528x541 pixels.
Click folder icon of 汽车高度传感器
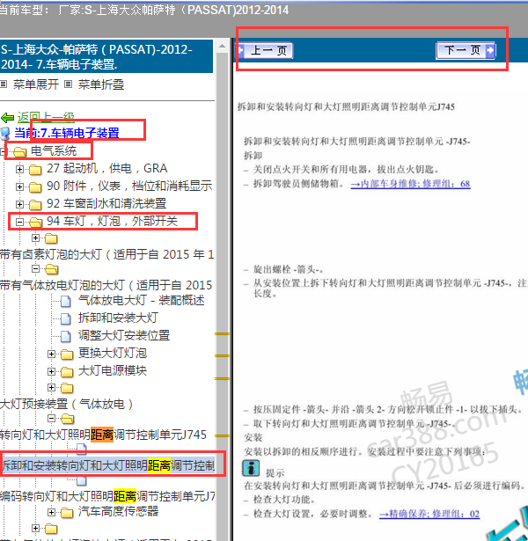tap(67, 513)
